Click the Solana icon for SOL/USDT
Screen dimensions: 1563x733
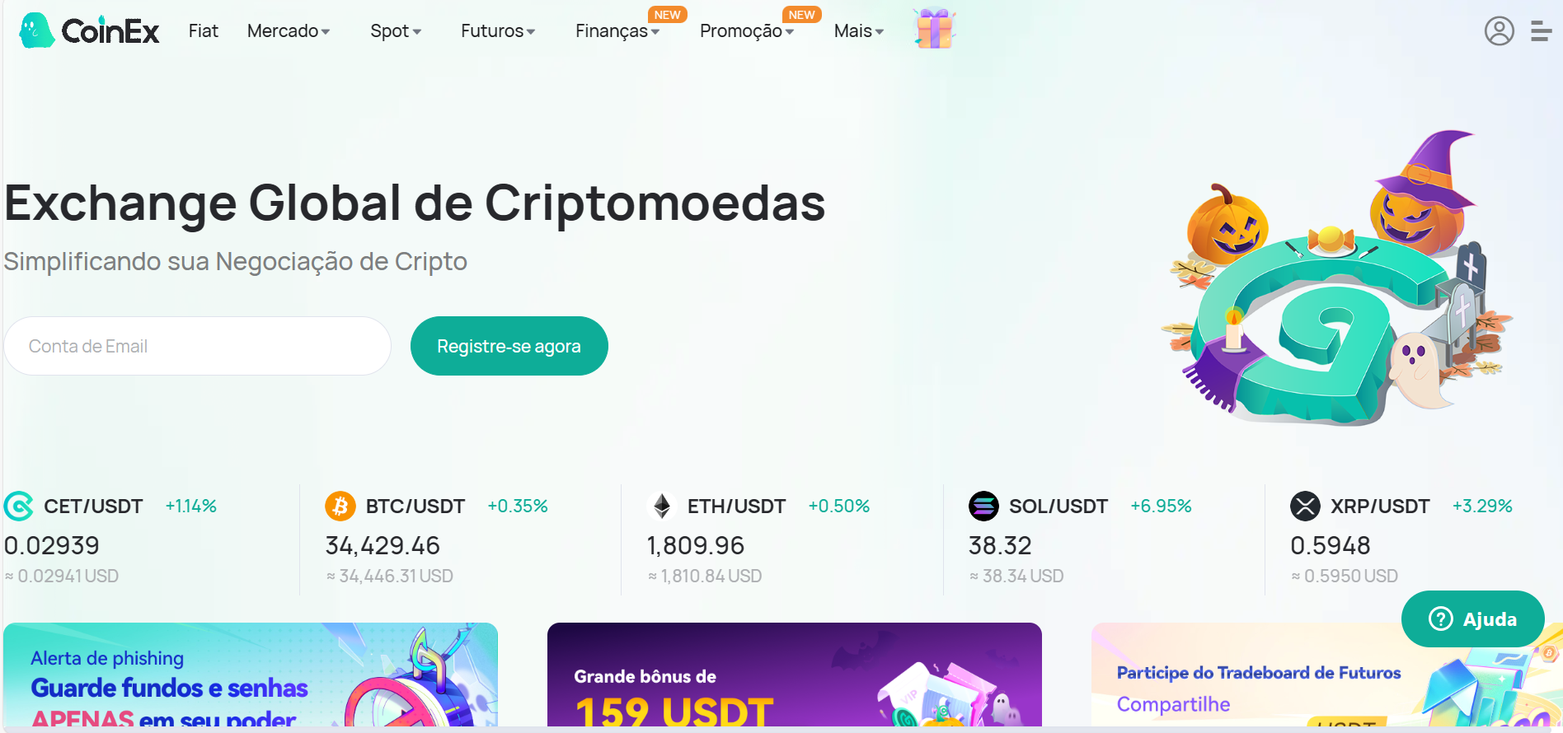pos(983,506)
